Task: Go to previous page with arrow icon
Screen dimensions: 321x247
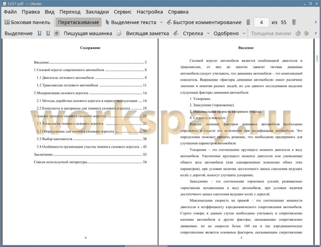Action: [x=248, y=22]
